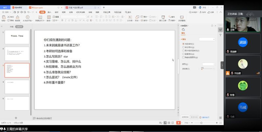Open the operation tips link
The image size is (262, 132).
pyautogui.click(x=204, y=118)
